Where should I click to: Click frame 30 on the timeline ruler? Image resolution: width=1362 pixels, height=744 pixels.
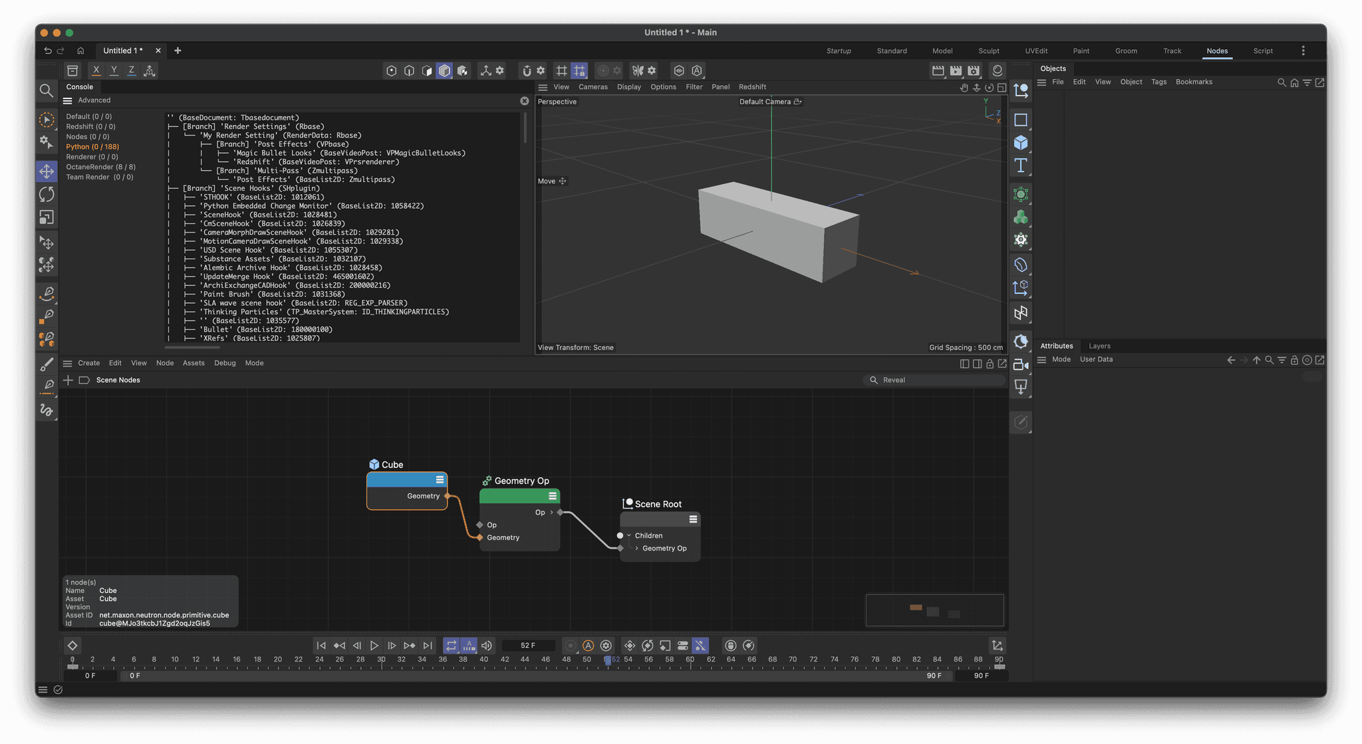381,660
